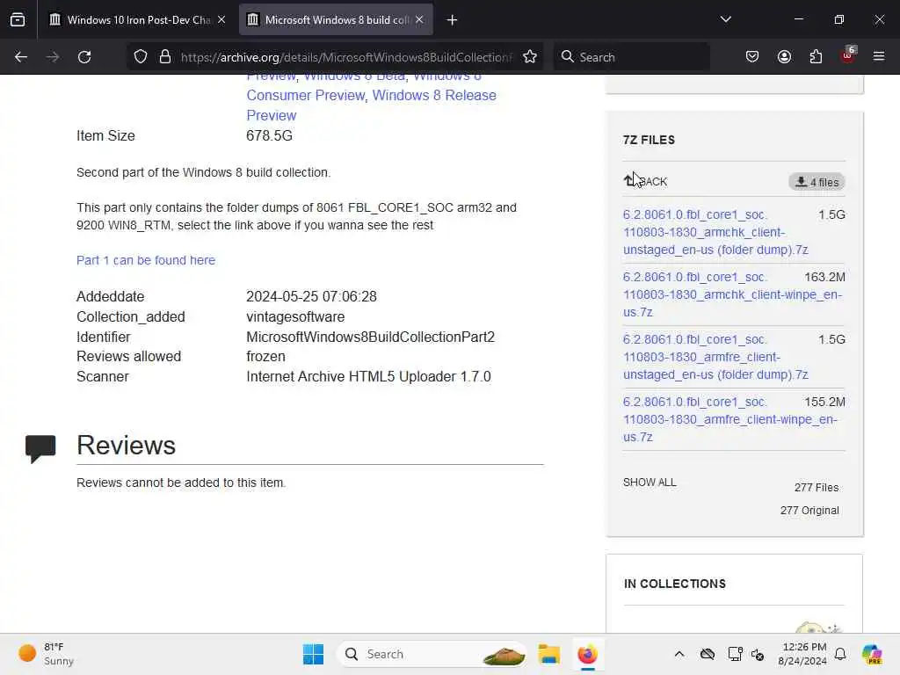Image resolution: width=900 pixels, height=675 pixels.
Task: Go back to the previous page
Action: click(21, 57)
